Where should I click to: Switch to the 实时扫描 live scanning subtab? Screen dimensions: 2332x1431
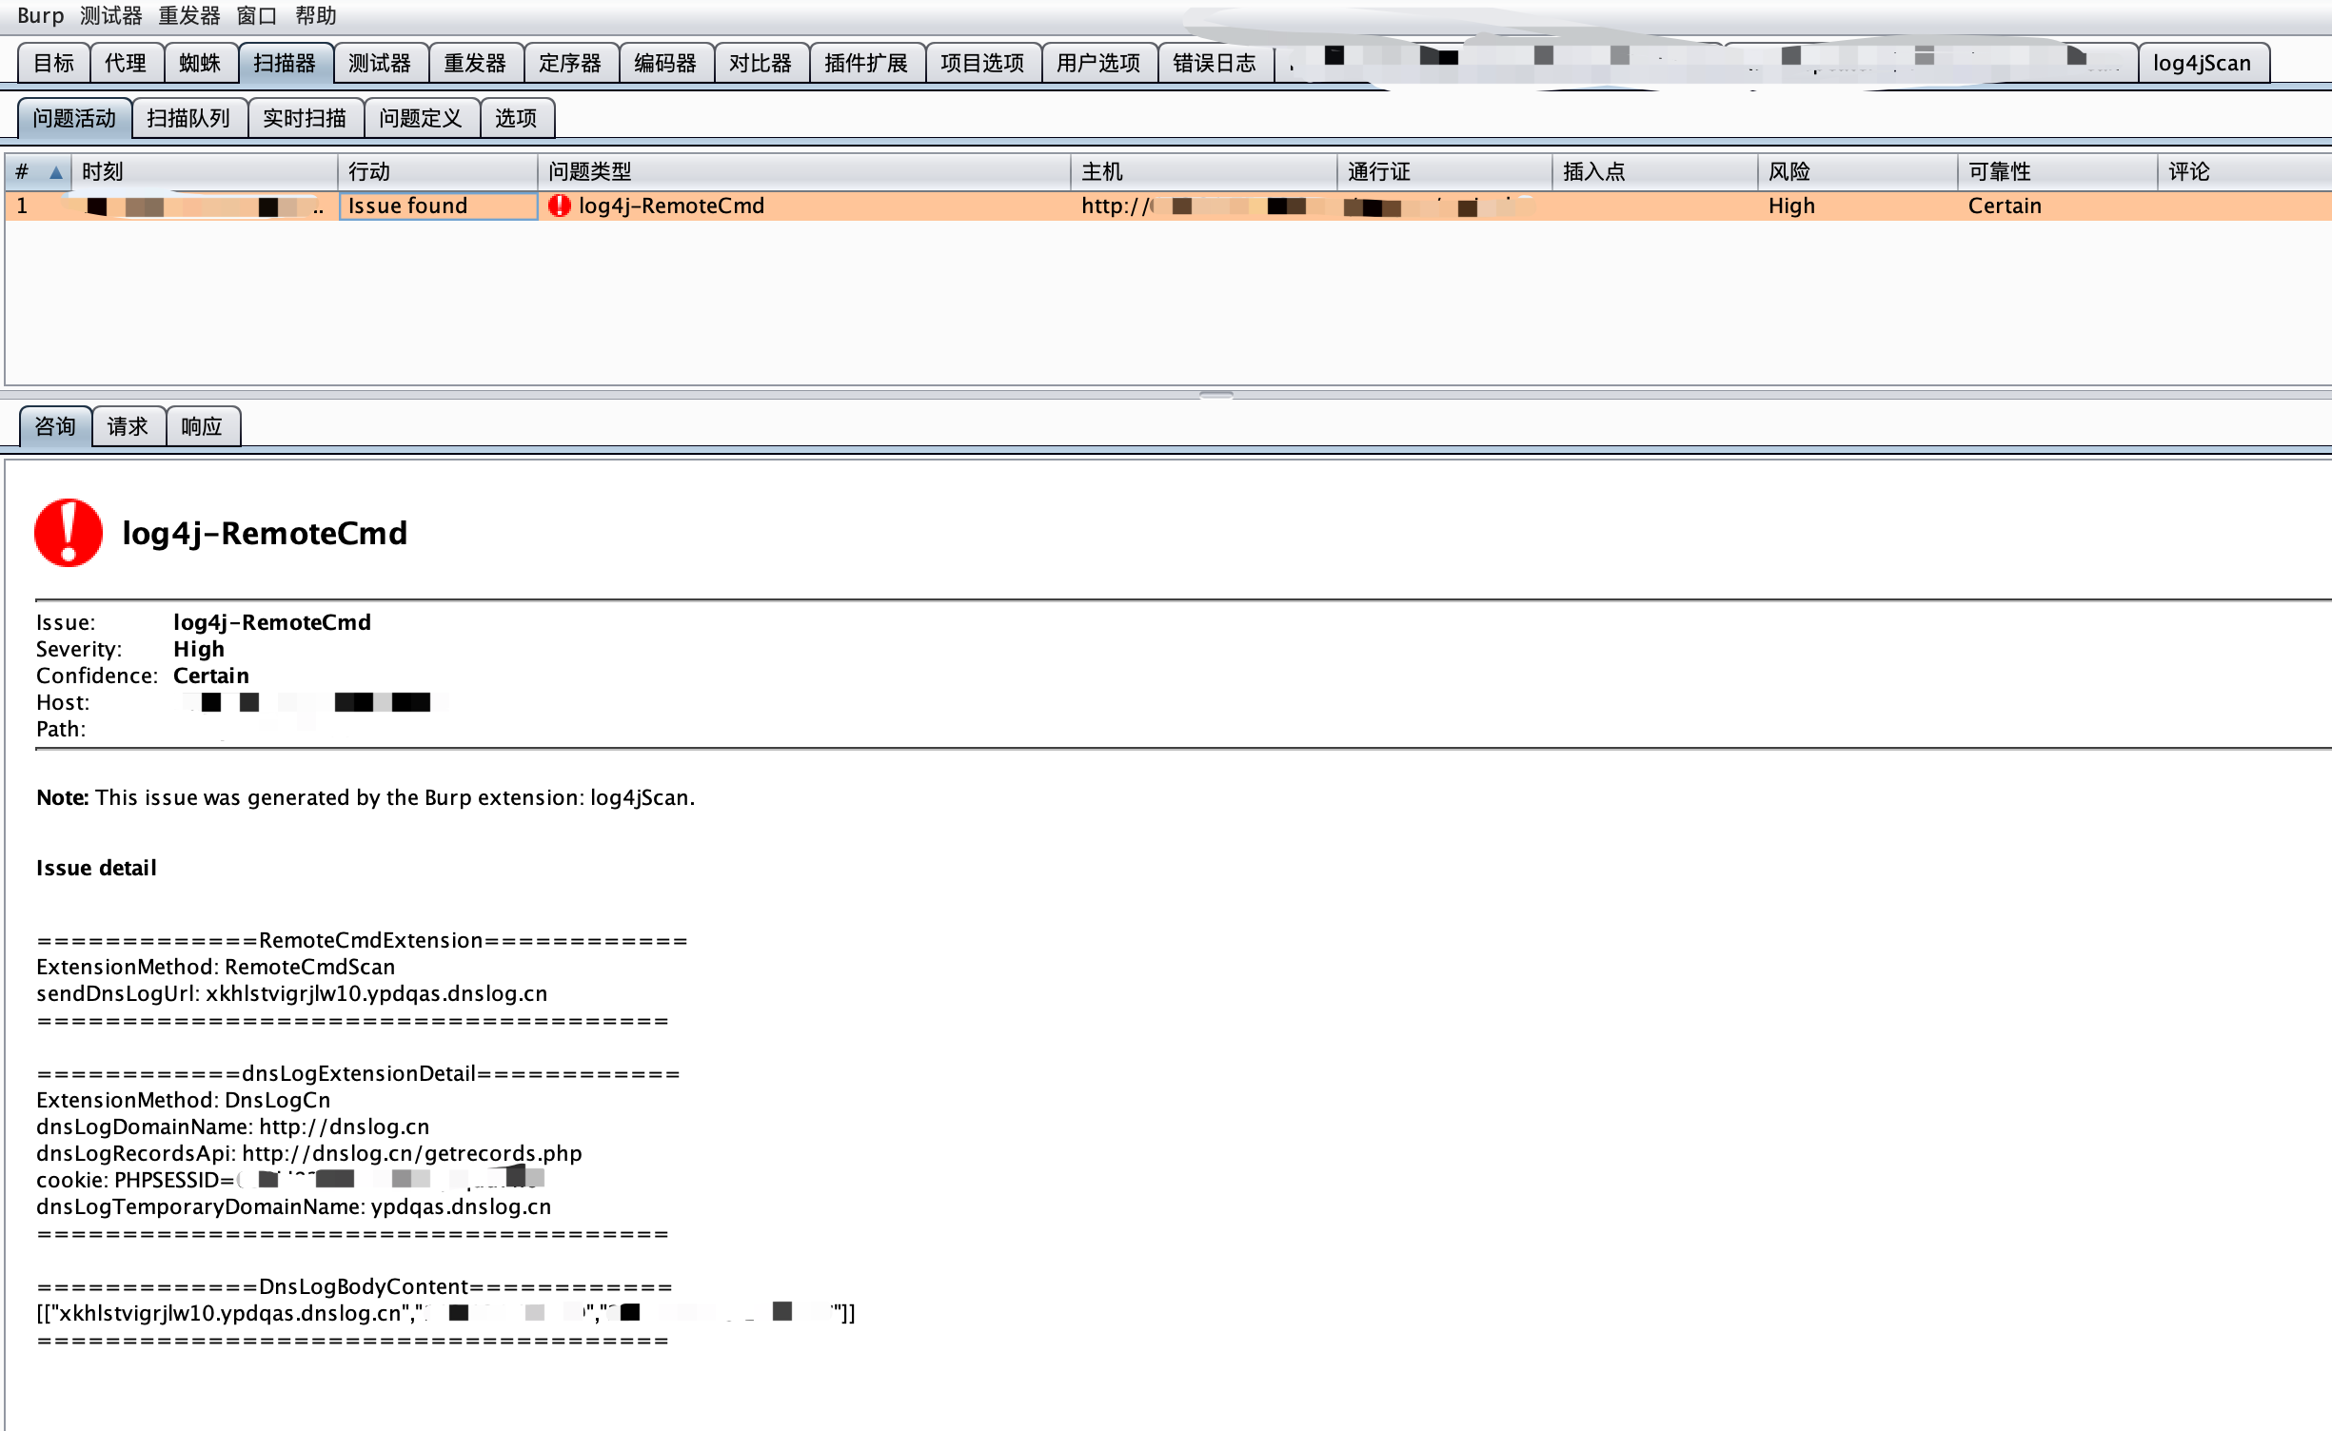pyautogui.click(x=305, y=118)
